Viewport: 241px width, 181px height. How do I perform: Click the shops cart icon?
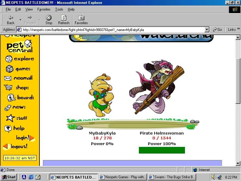[8, 87]
